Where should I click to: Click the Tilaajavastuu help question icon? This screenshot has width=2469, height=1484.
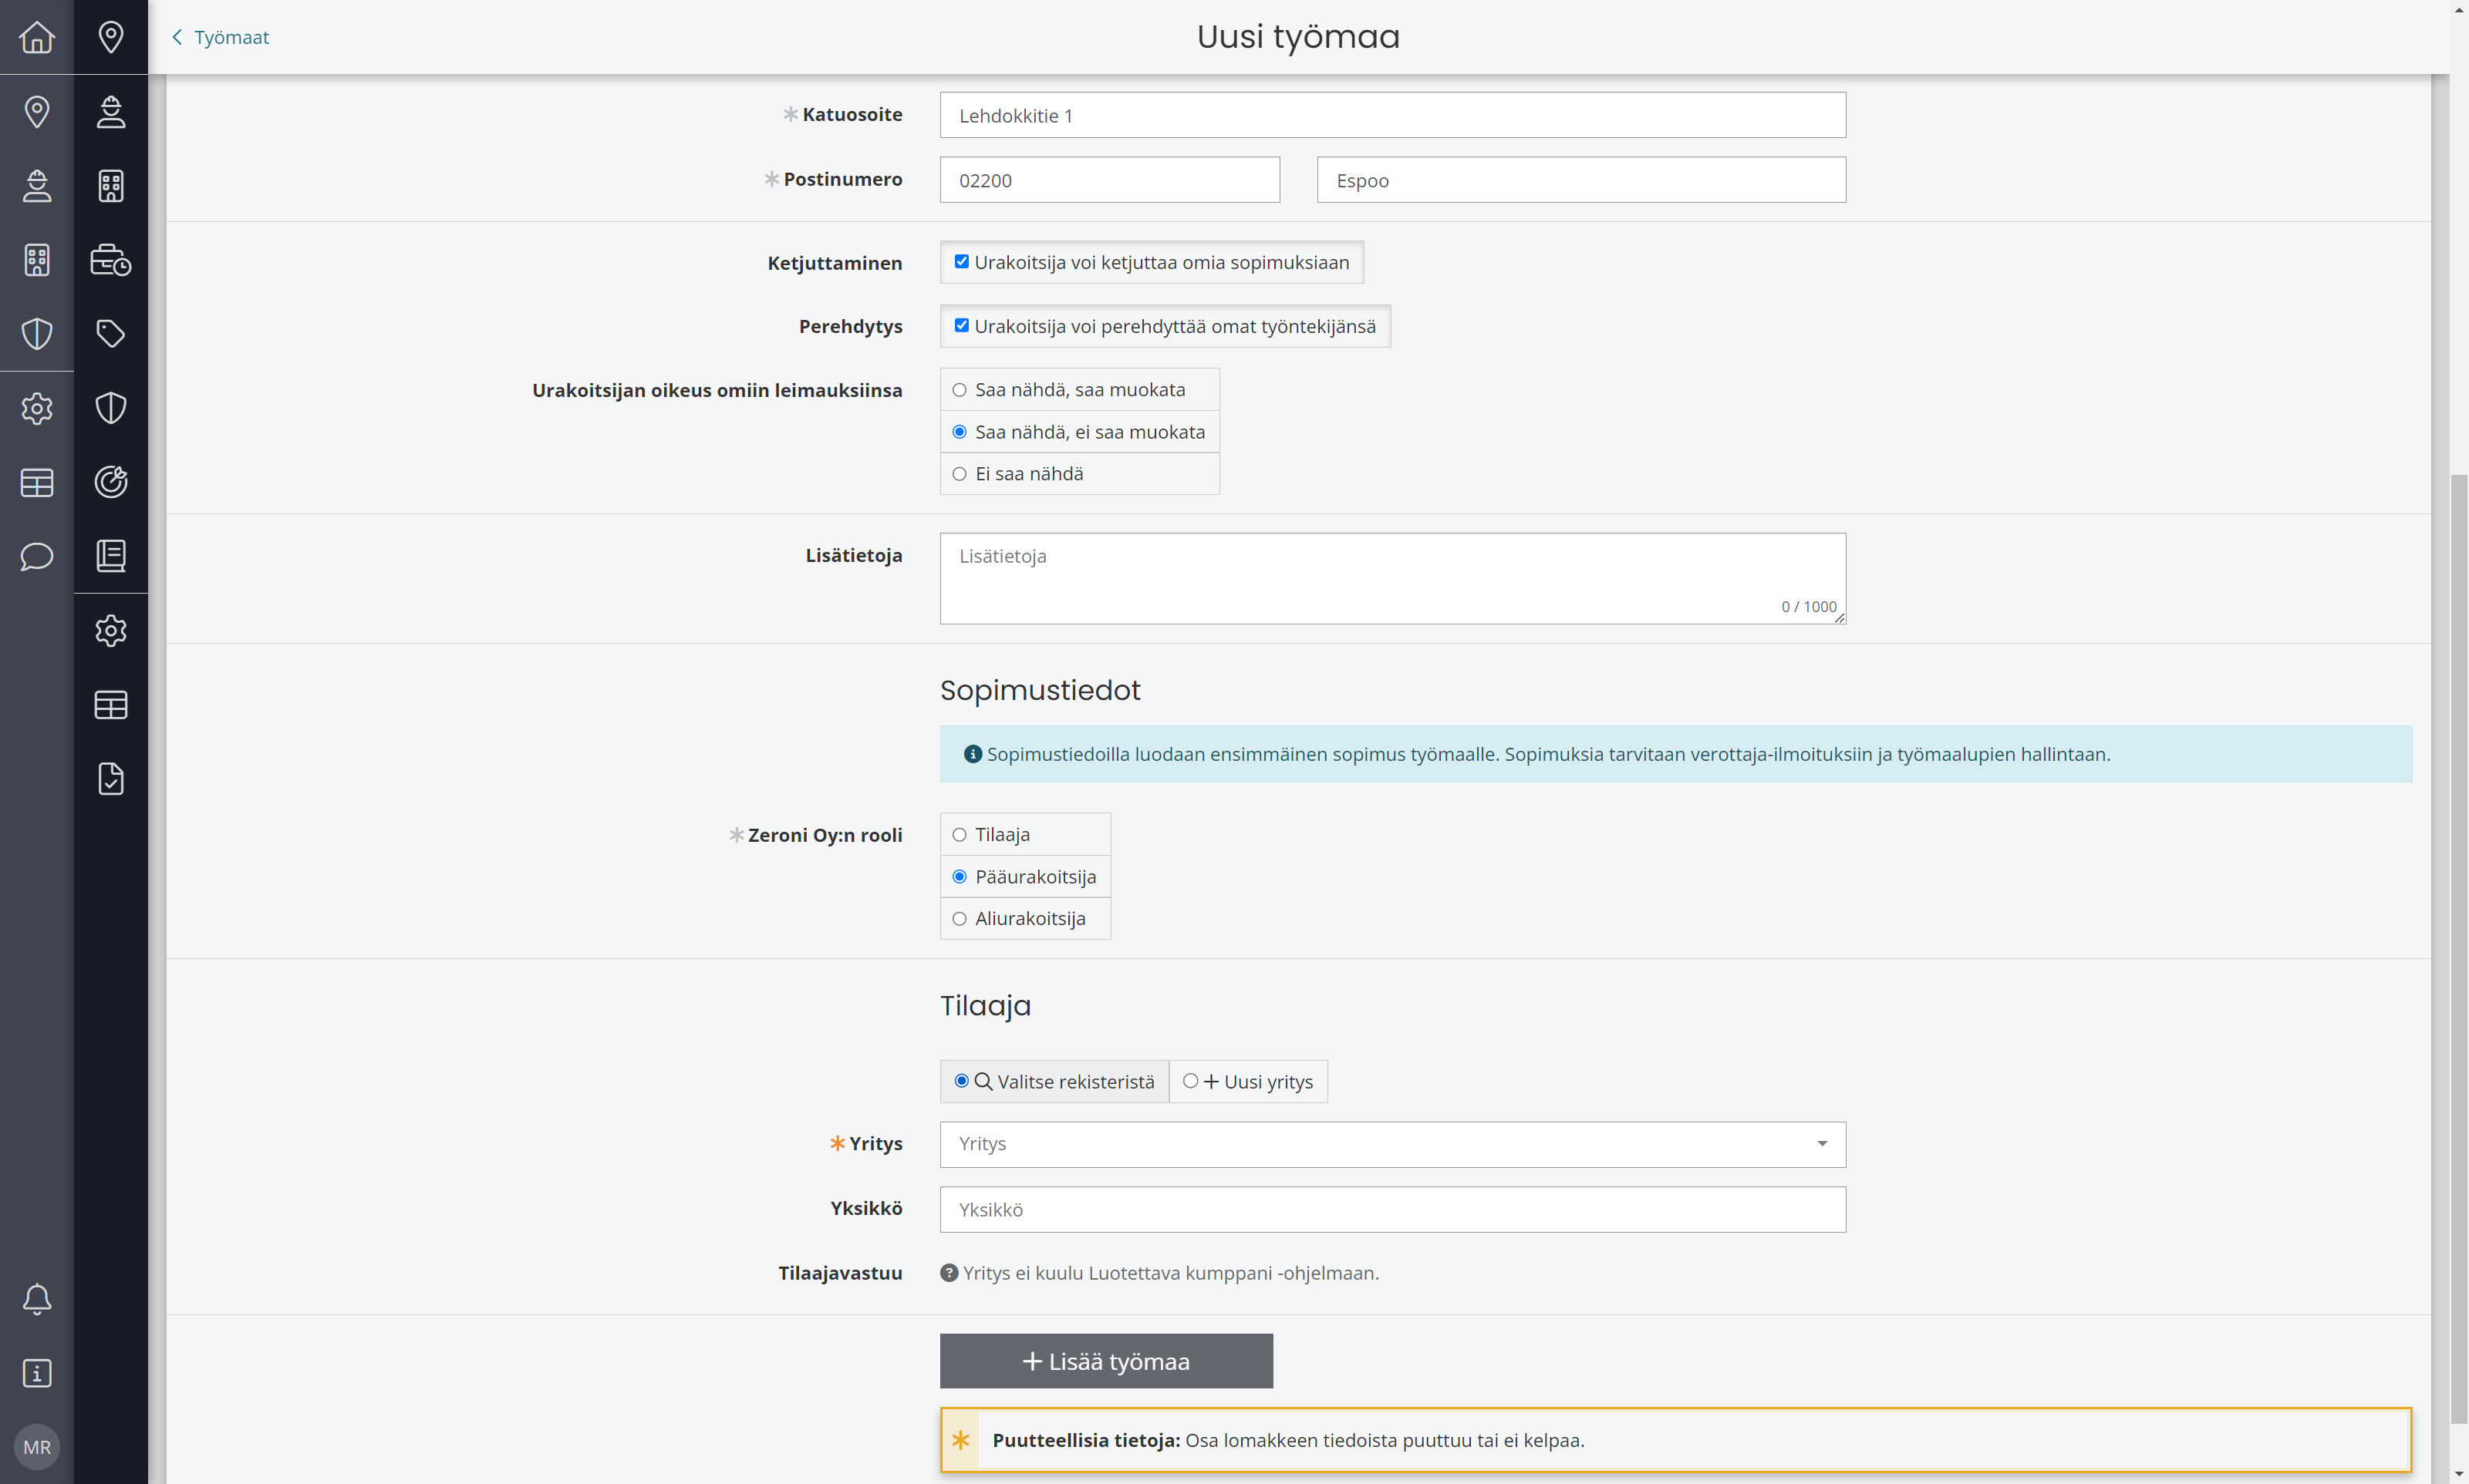click(949, 1273)
